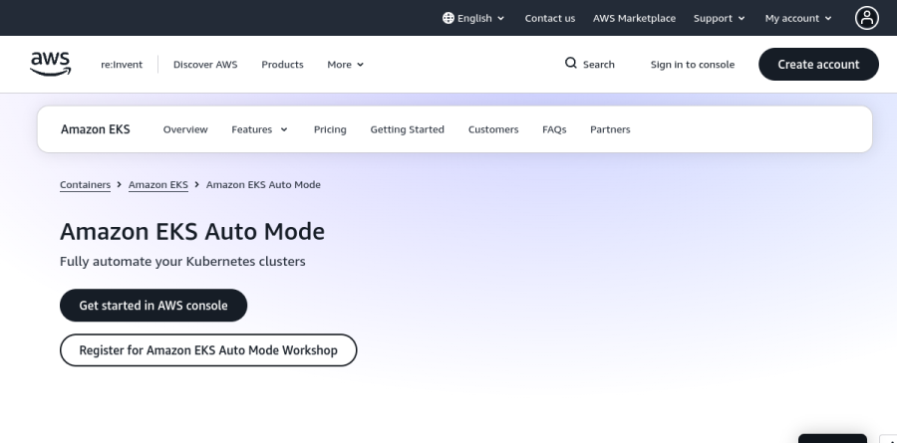Image resolution: width=897 pixels, height=443 pixels.
Task: Open the Customers tab
Action: pyautogui.click(x=493, y=129)
